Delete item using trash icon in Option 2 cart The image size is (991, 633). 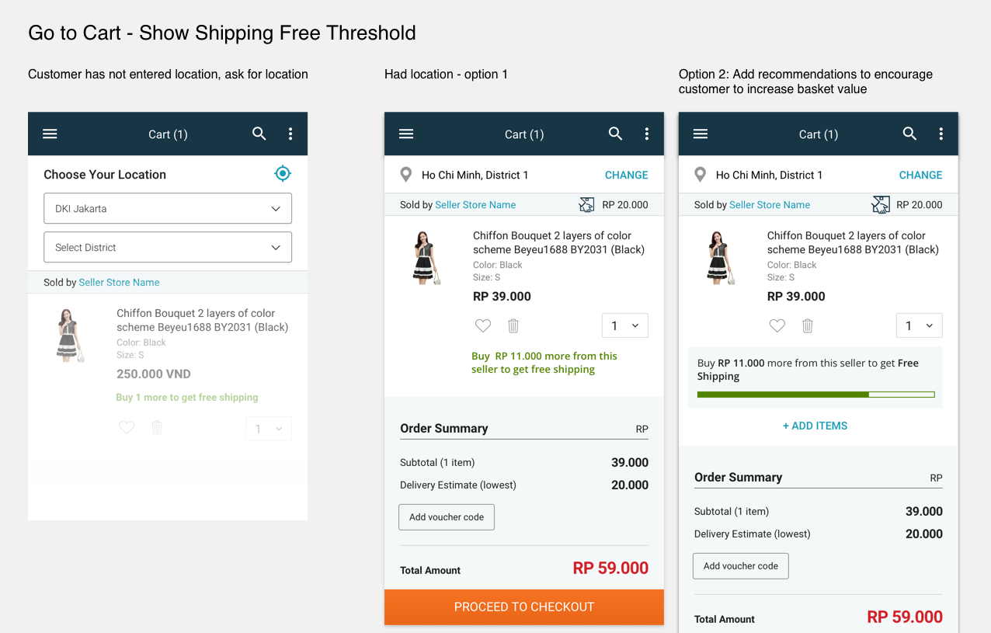808,326
